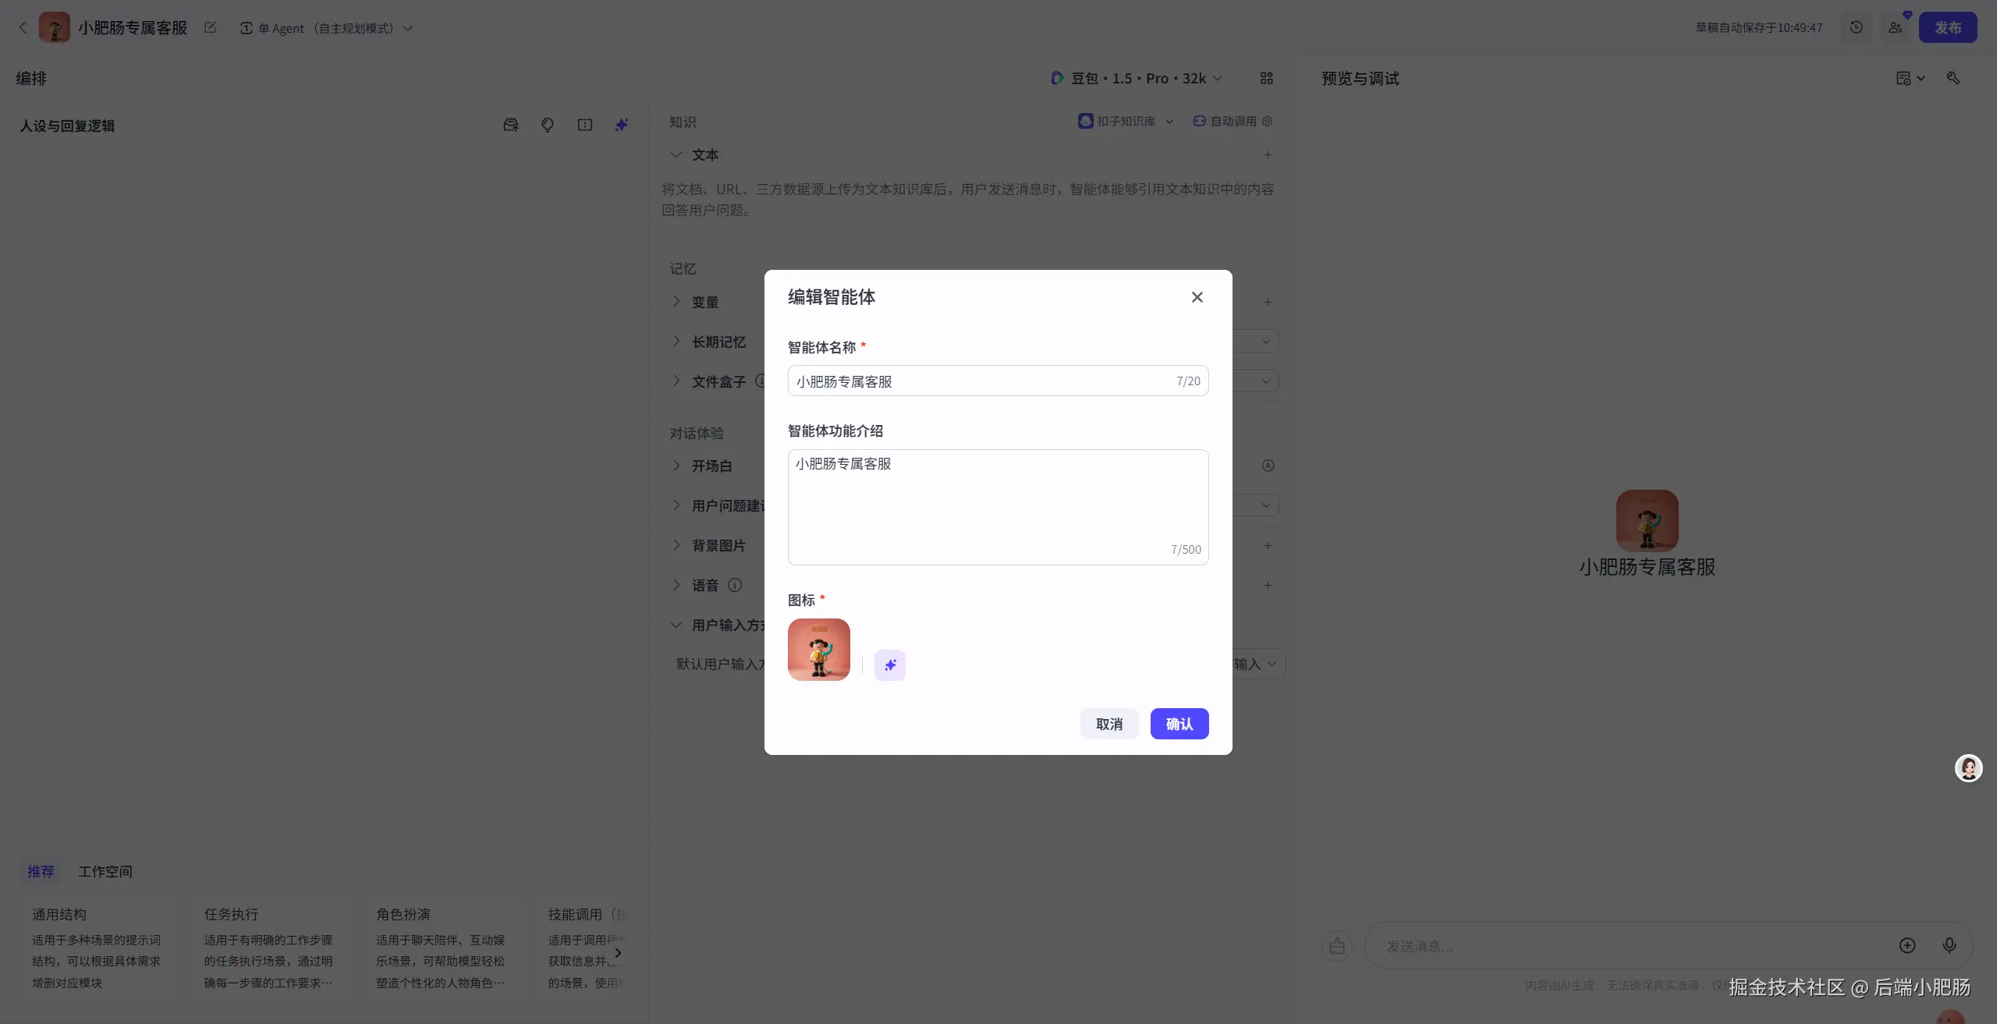1997x1024 pixels.
Task: Select the 任务执行 prompt template card
Action: [271, 948]
